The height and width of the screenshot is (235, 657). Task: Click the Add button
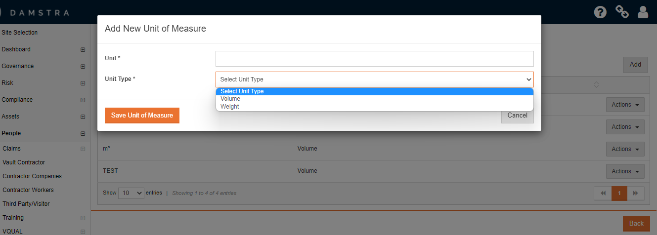[635, 65]
